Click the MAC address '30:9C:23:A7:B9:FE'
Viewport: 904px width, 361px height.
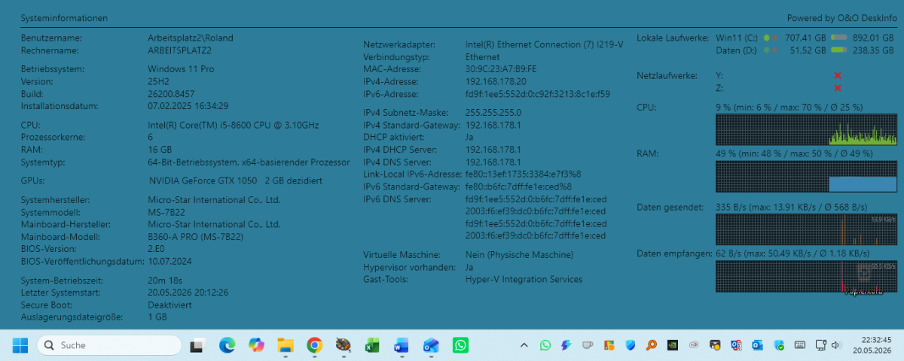click(501, 68)
